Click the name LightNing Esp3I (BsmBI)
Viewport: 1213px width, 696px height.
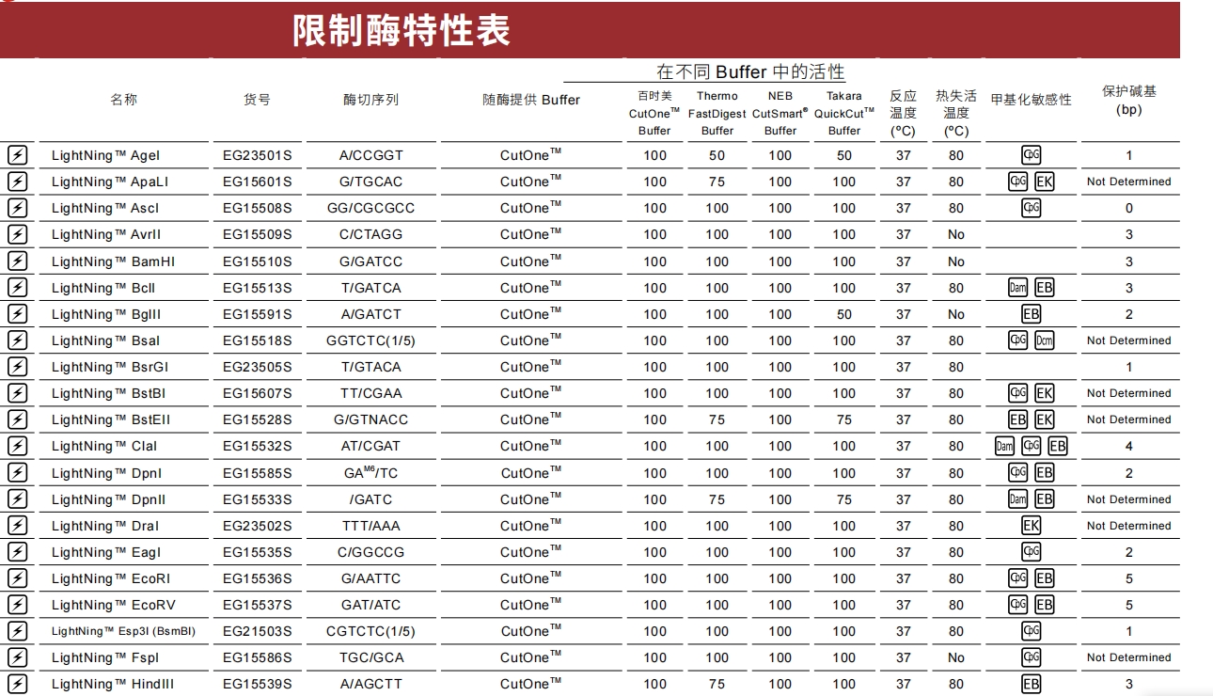123,631
